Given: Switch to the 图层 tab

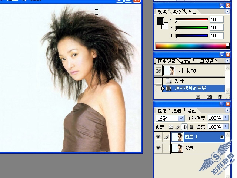Looking at the screenshot, I should pos(162,111).
